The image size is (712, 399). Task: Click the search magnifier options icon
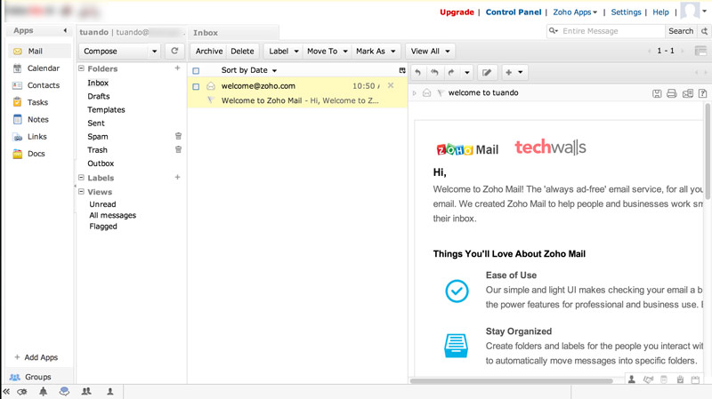click(554, 31)
